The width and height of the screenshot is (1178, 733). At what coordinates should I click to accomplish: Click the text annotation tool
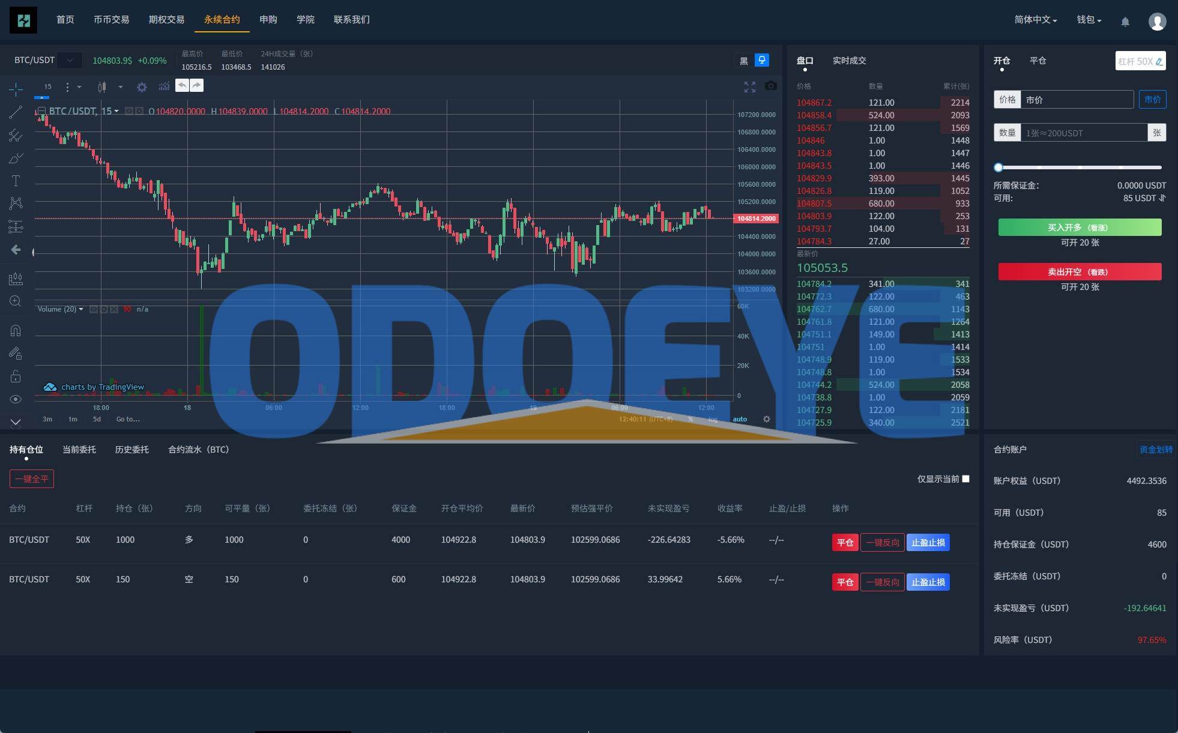16,181
